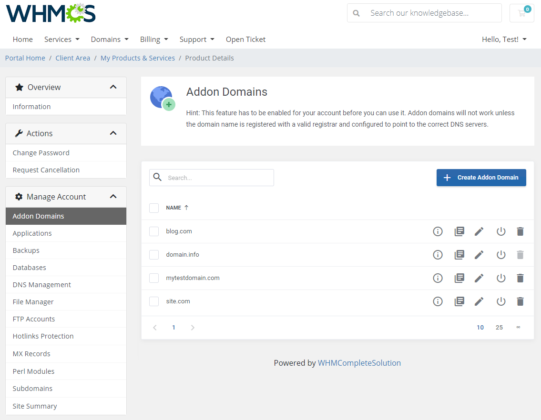Click the power toggle icon for mytestdomain.com

coord(500,278)
